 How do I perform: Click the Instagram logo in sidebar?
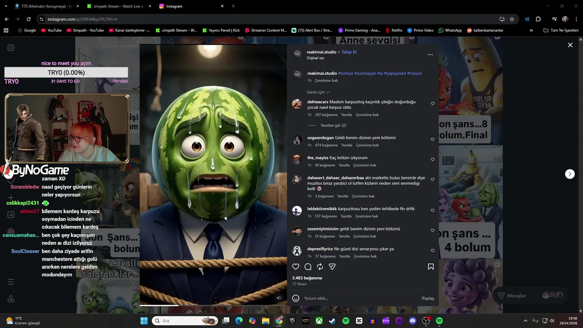(11, 47)
